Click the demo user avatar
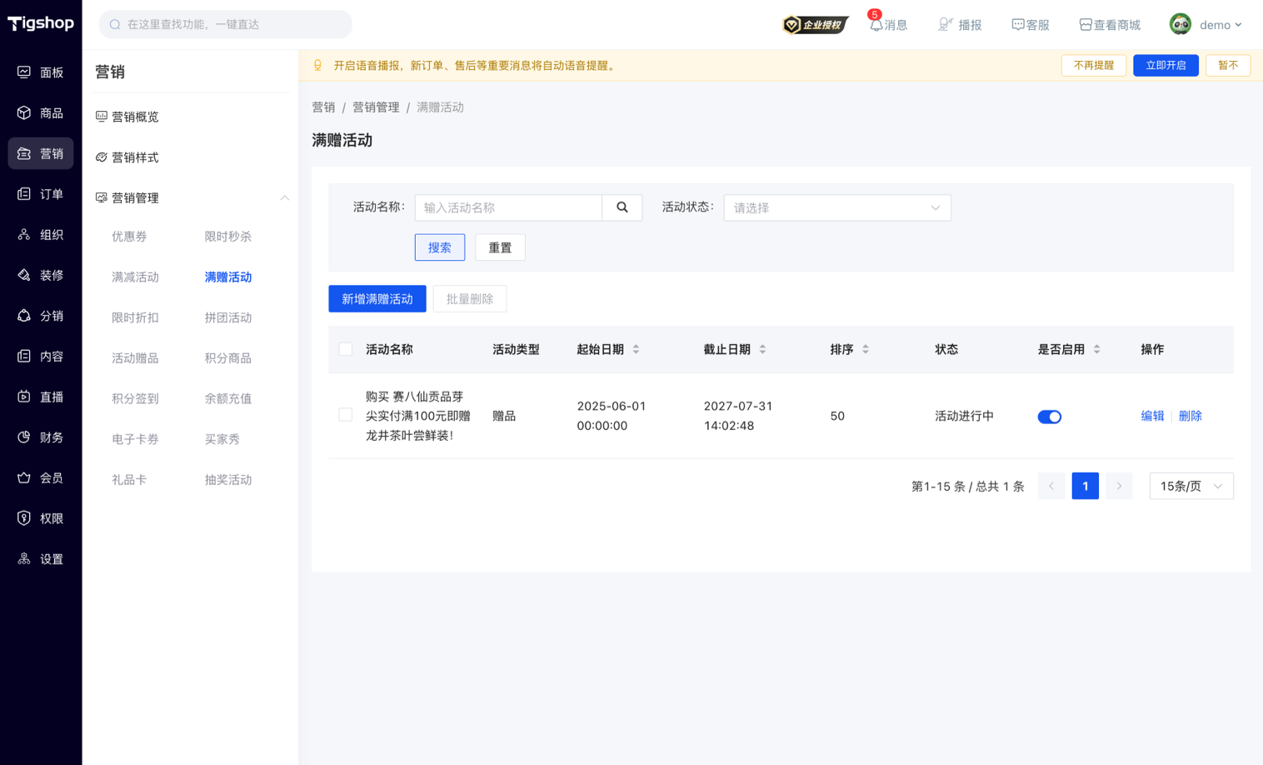Image resolution: width=1263 pixels, height=765 pixels. pyautogui.click(x=1180, y=24)
